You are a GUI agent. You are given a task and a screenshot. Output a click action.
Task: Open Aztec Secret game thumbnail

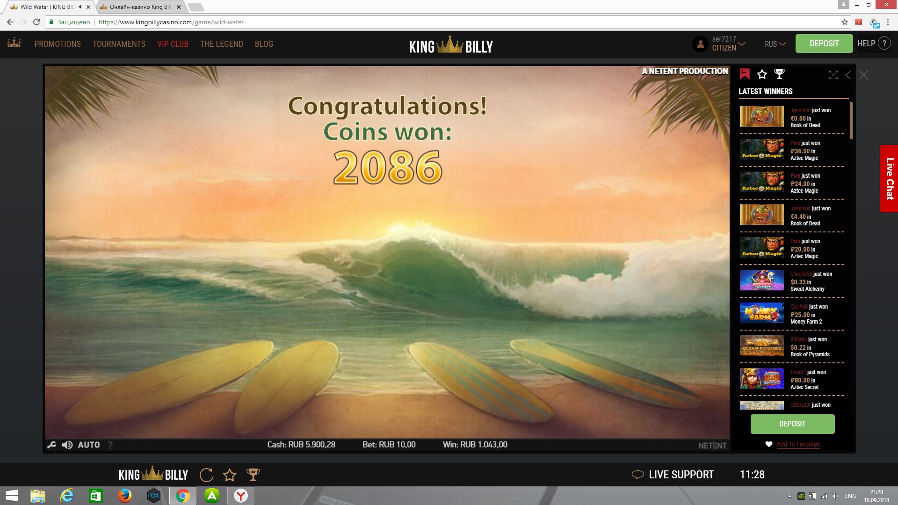click(761, 378)
